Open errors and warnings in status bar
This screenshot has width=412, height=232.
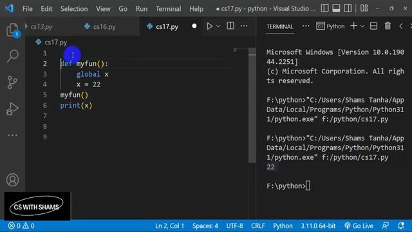[x=21, y=226]
